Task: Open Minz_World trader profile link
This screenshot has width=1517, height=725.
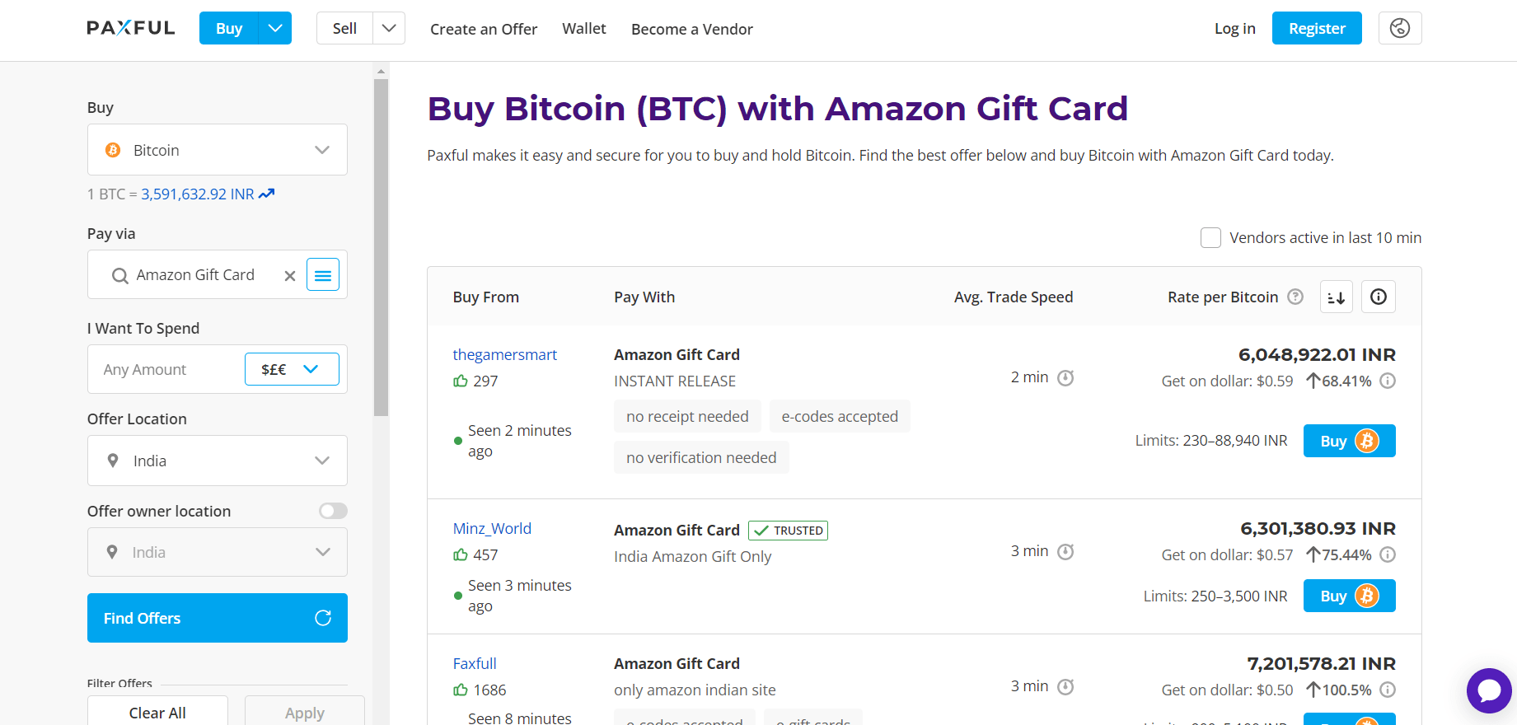Action: click(x=492, y=528)
